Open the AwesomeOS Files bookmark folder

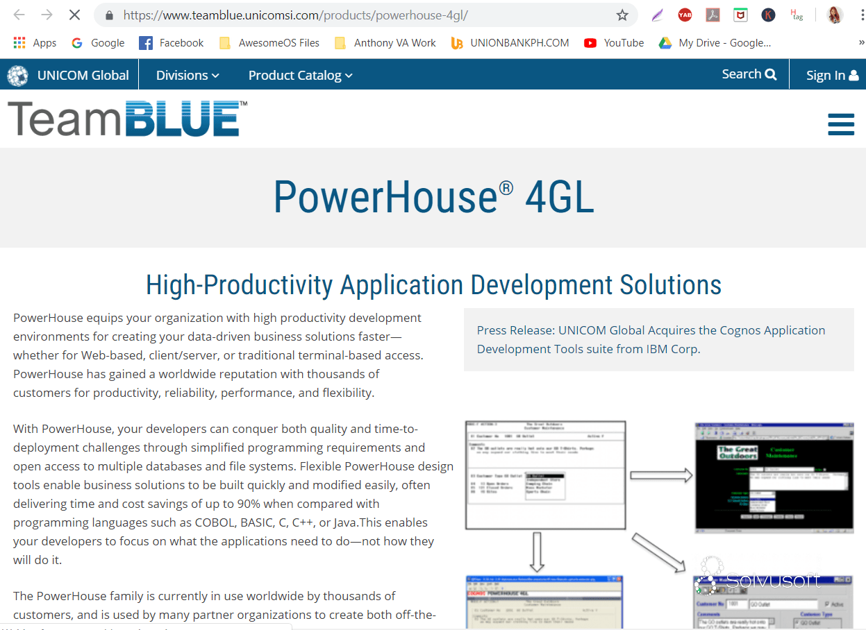coord(269,43)
